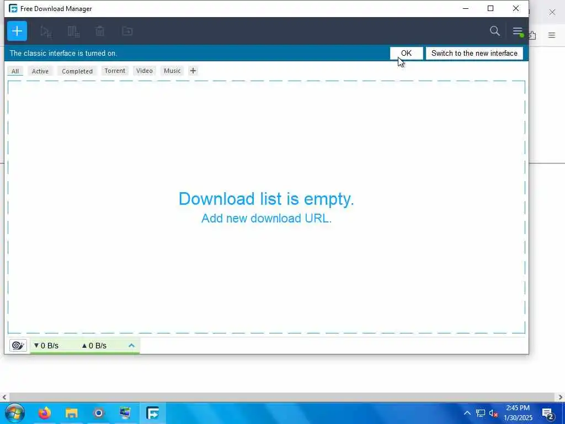Viewport: 565px width, 424px height.
Task: Click the blue plus add download button
Action: point(17,31)
